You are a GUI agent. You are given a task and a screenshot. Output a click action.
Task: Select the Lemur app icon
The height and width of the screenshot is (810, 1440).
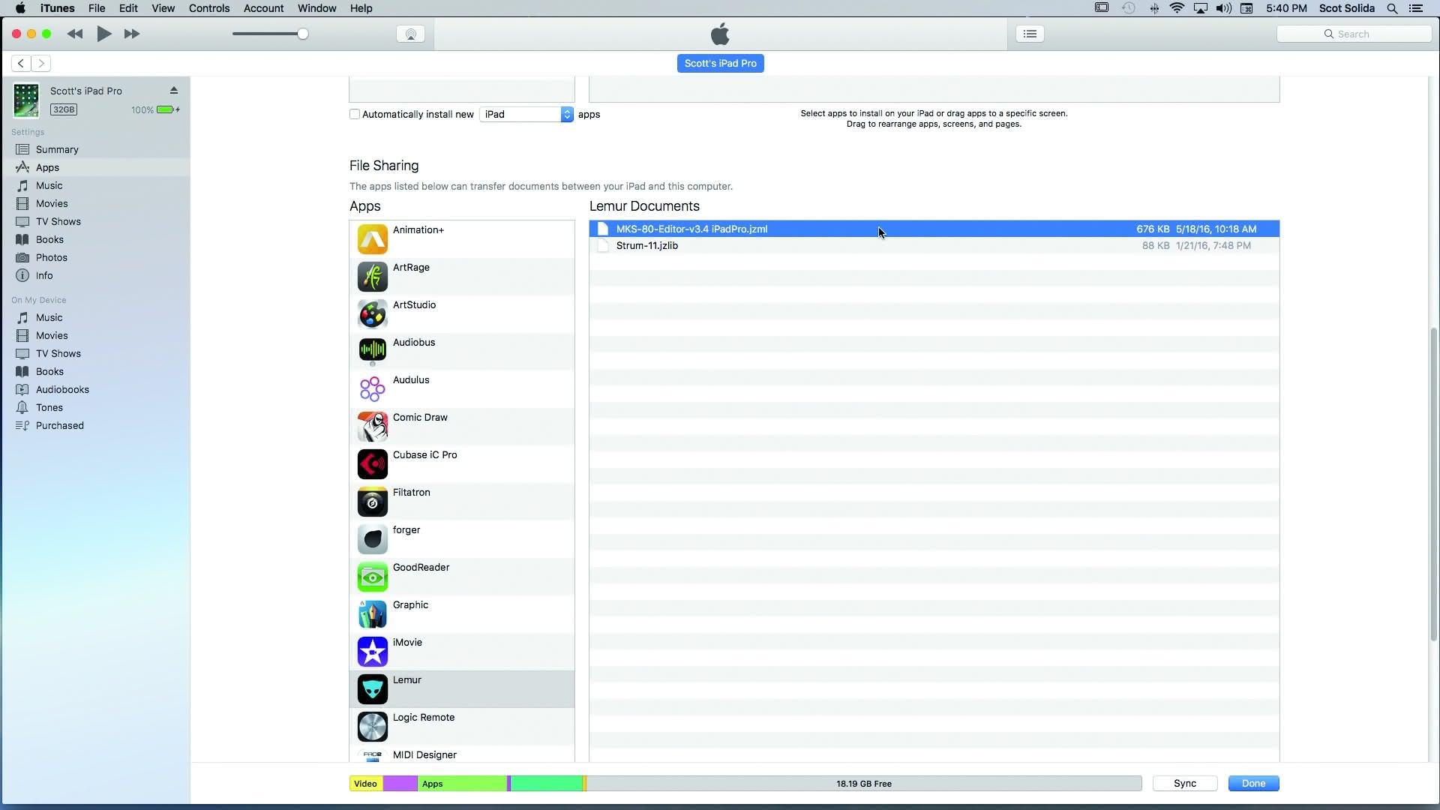pyautogui.click(x=372, y=689)
